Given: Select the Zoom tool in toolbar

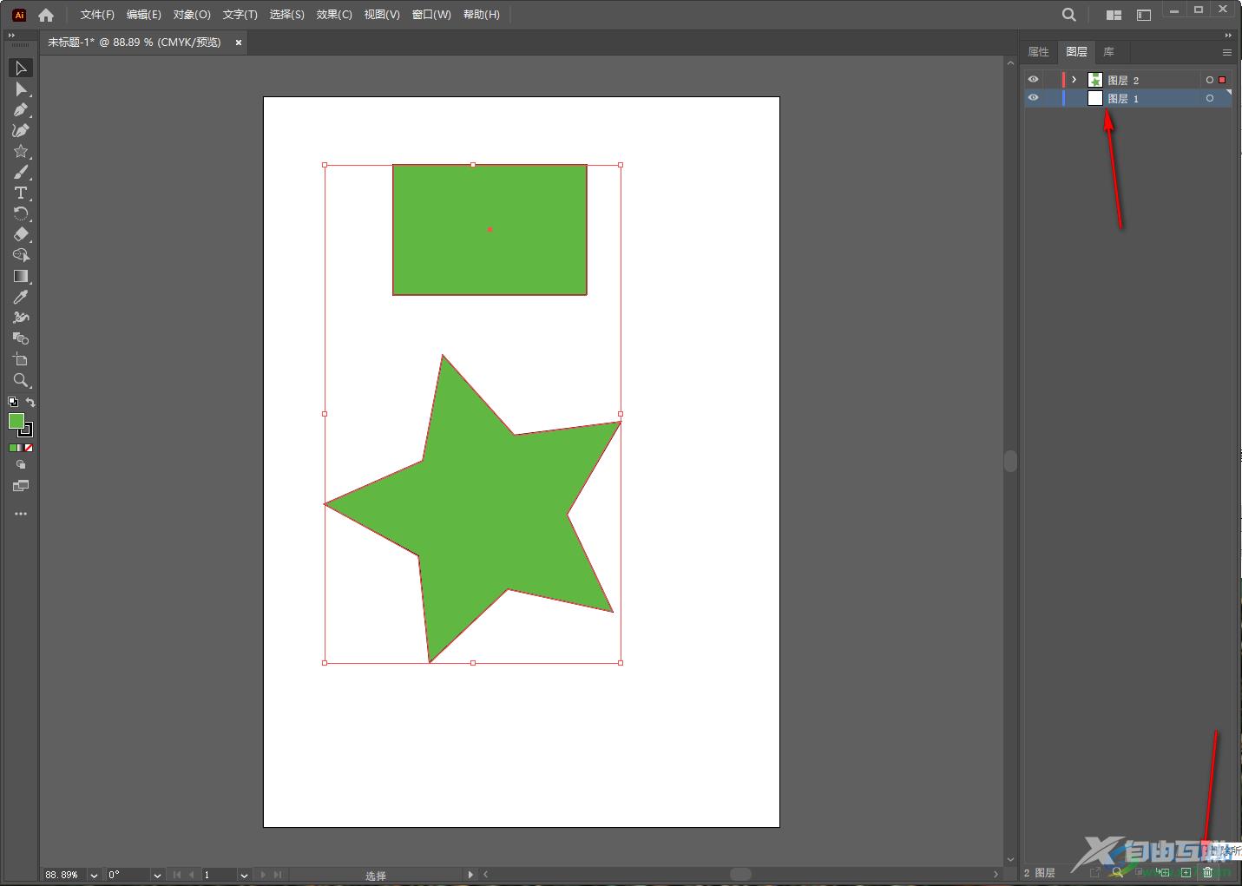Looking at the screenshot, I should tap(21, 380).
